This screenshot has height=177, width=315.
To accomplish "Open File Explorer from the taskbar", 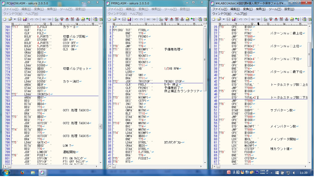I will coord(32,173).
